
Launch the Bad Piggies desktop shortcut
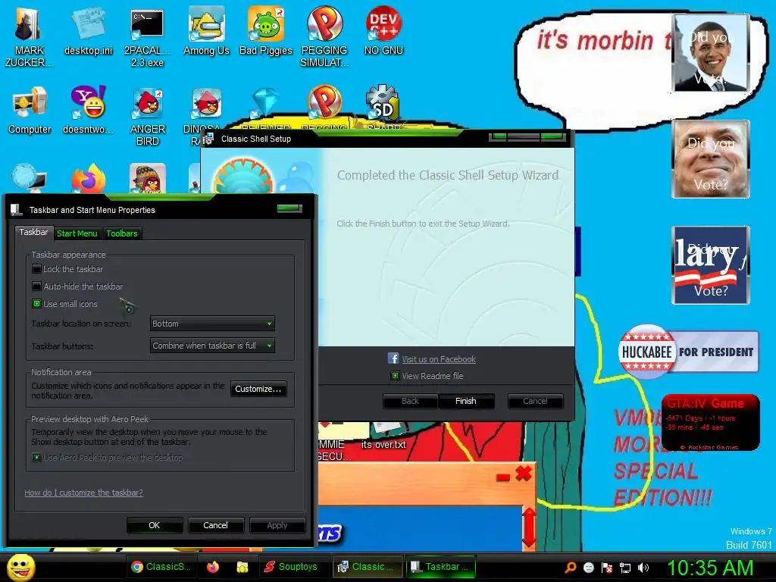[x=266, y=30]
